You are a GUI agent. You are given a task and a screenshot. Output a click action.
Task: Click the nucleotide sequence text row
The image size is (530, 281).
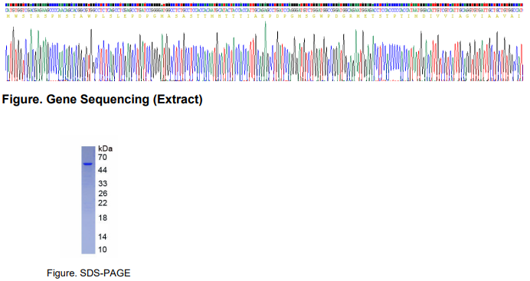[264, 11]
